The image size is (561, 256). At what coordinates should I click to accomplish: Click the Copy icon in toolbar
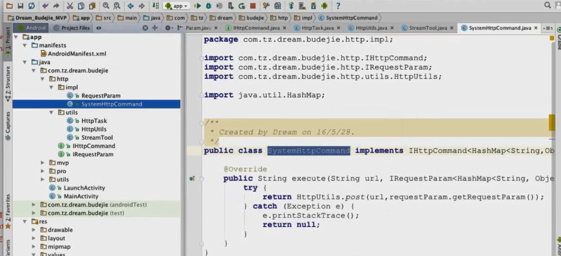pos(81,6)
